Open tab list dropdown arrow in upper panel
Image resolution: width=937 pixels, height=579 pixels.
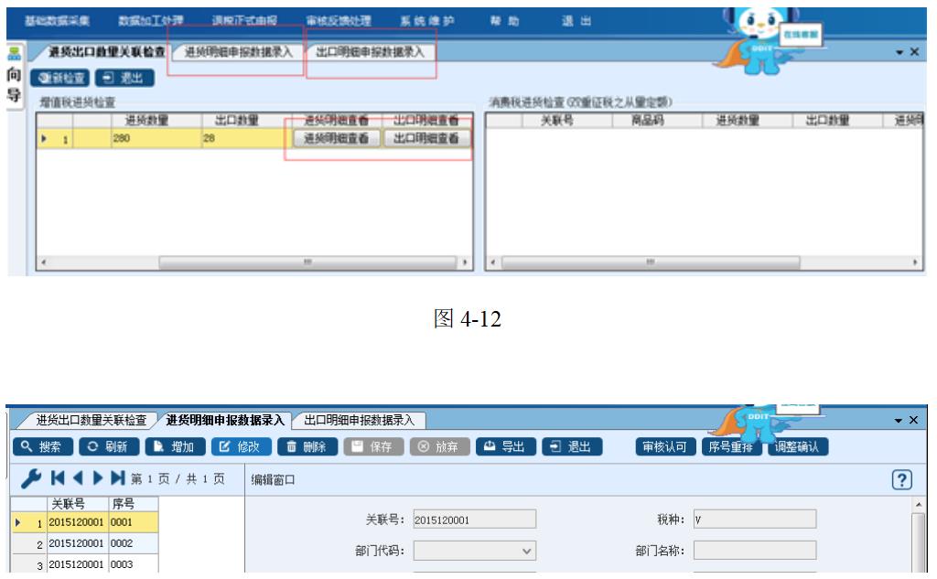(899, 53)
